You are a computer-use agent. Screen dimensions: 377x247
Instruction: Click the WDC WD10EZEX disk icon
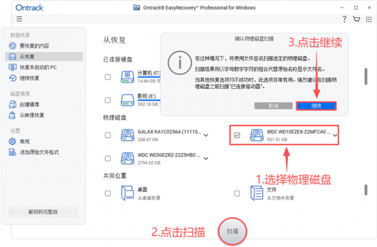tap(257, 135)
